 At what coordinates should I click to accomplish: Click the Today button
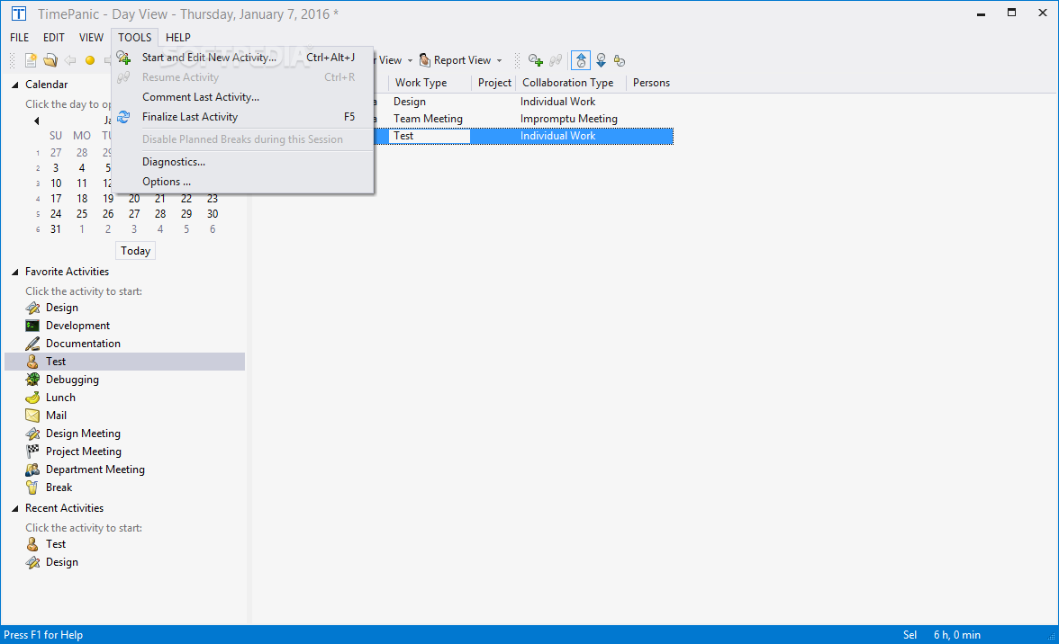[136, 251]
